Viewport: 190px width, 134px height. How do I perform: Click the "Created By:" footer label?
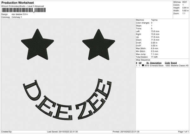click(7, 132)
